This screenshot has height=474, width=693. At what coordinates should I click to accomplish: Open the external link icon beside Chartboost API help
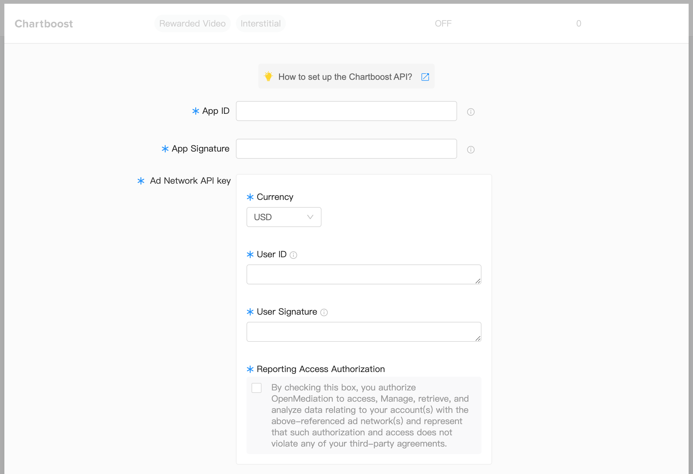point(425,77)
